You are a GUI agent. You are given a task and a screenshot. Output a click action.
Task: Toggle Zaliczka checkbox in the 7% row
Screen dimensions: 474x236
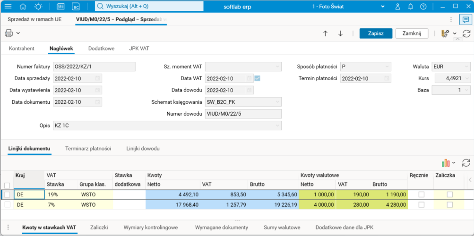pyautogui.click(x=450, y=205)
